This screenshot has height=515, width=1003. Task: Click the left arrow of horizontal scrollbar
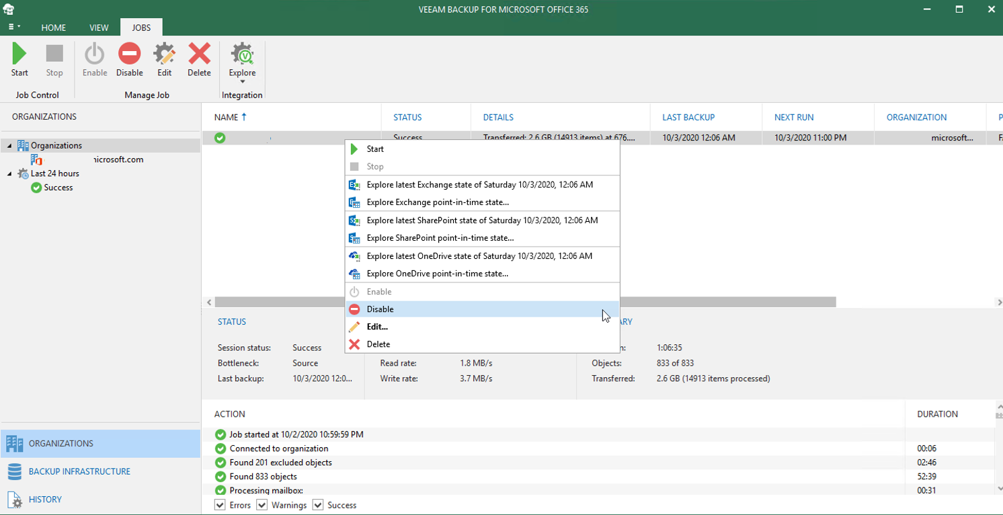tap(209, 303)
